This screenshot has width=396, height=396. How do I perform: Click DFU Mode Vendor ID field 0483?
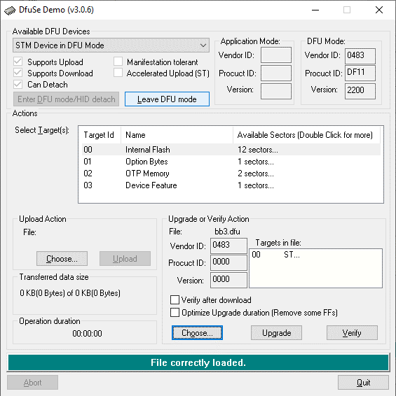[x=360, y=56]
